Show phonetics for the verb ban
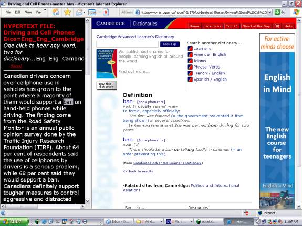Screen dimensions: 302x226 151,102
